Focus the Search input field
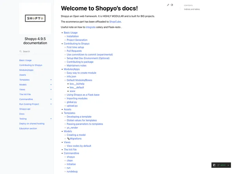 pyautogui.click(x=35, y=51)
